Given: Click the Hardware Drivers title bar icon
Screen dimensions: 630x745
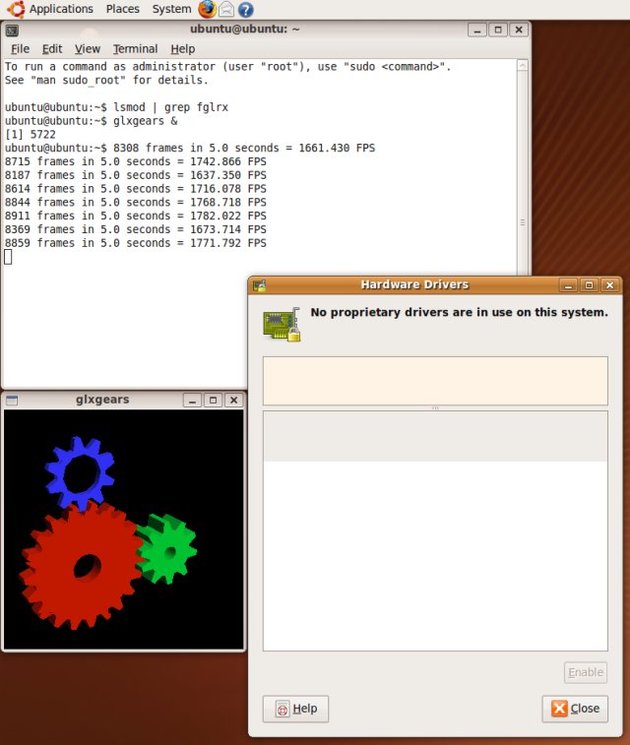Looking at the screenshot, I should tap(260, 285).
